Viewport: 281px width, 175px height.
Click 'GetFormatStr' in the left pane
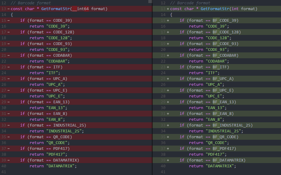point(56,9)
